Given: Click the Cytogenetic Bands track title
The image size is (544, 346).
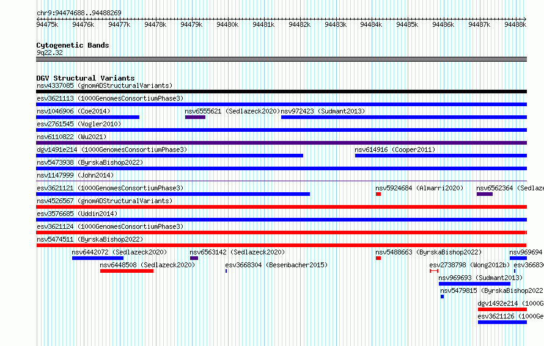Looking at the screenshot, I should 73,45.
